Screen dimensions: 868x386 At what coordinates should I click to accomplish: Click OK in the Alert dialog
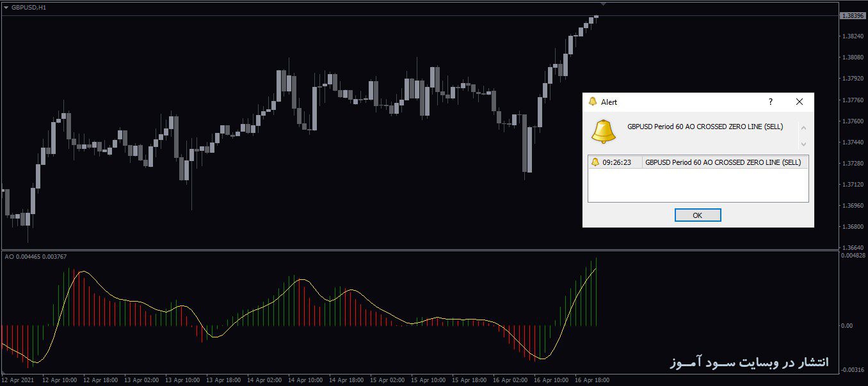(698, 215)
